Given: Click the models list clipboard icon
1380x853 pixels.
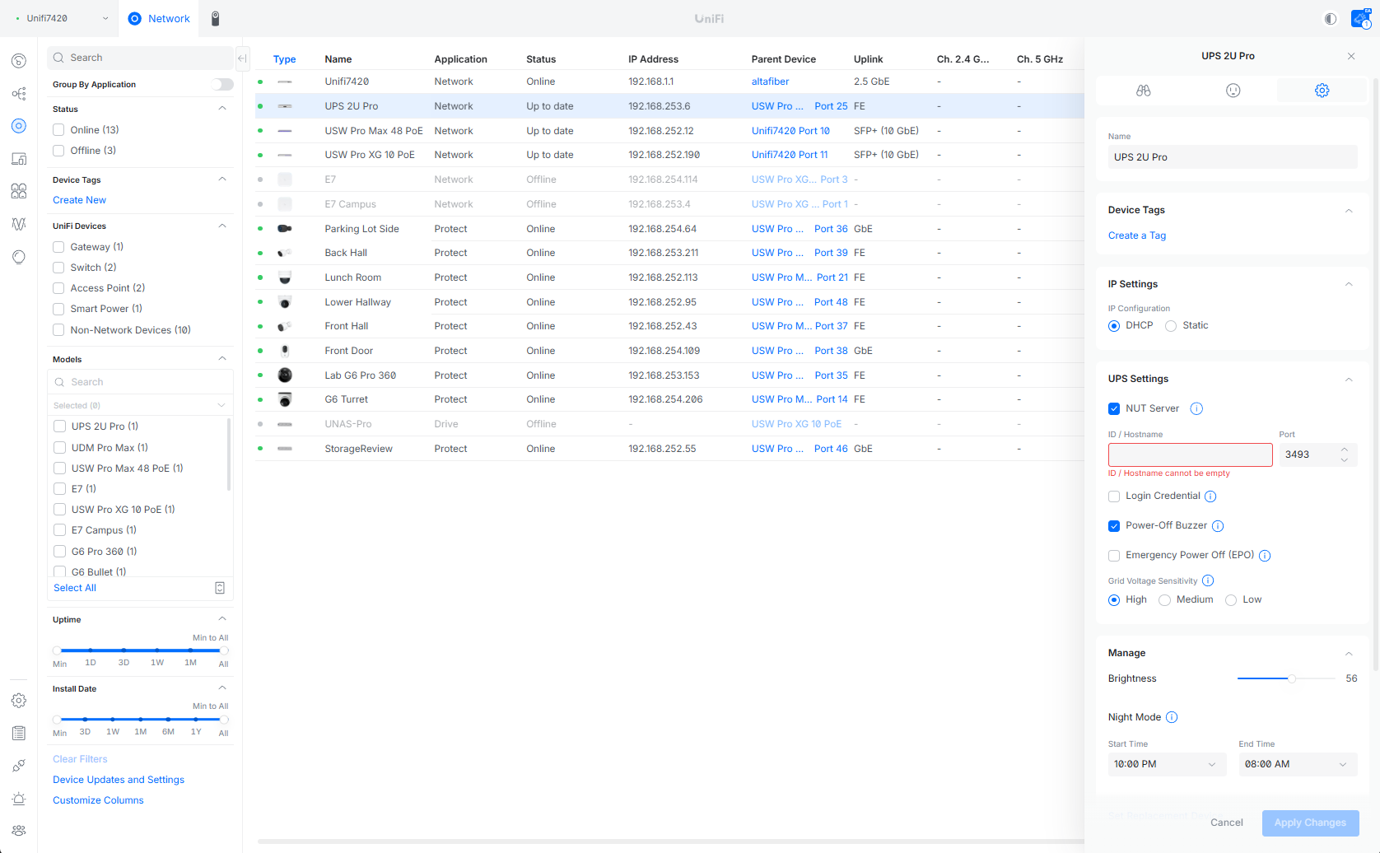Looking at the screenshot, I should (x=220, y=588).
